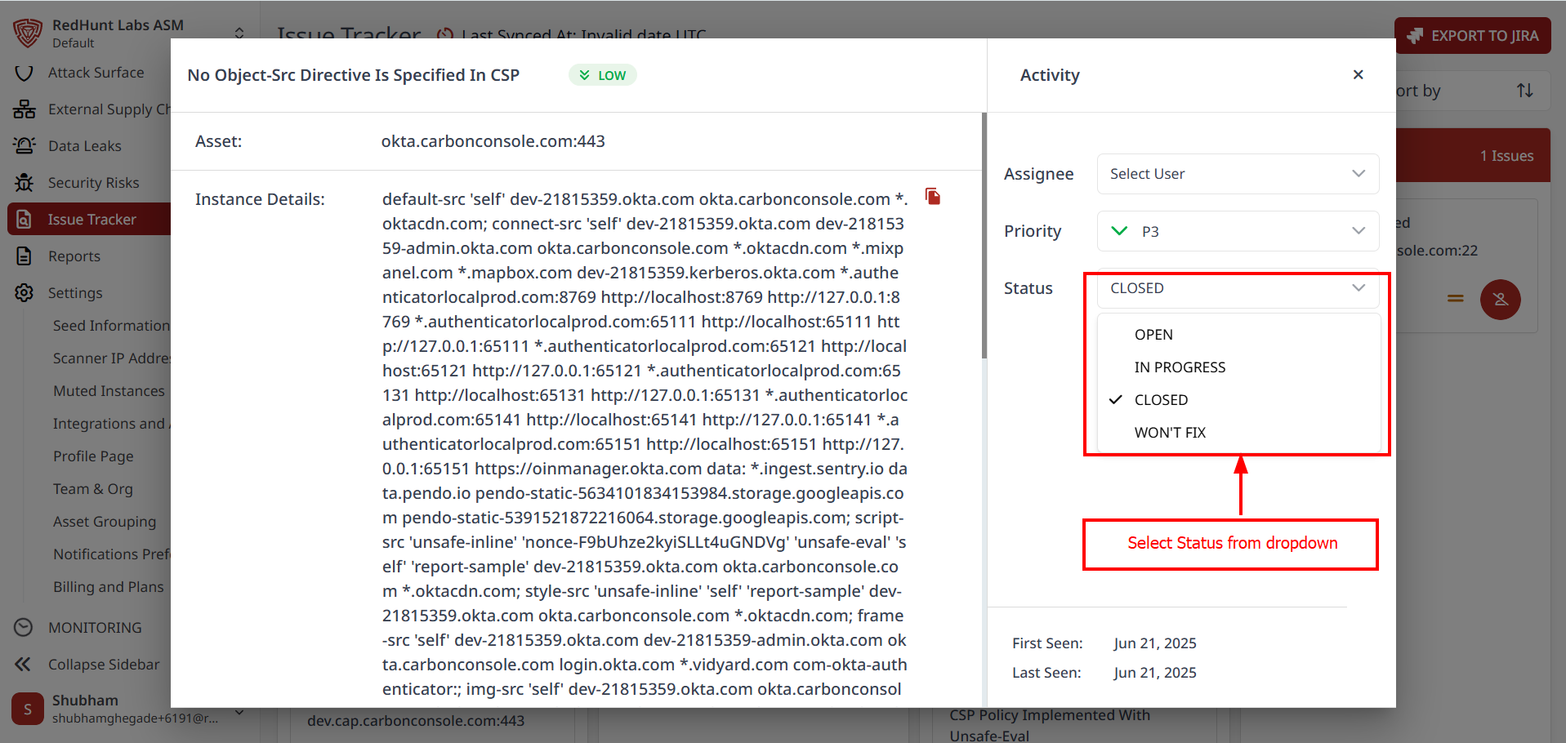
Task: Open Data Leaks in the sidebar
Action: click(85, 146)
